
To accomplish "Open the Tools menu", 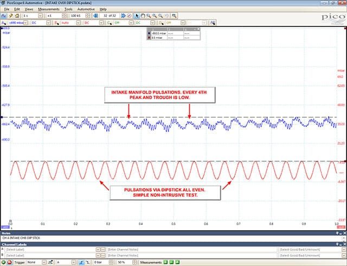I will [68, 9].
